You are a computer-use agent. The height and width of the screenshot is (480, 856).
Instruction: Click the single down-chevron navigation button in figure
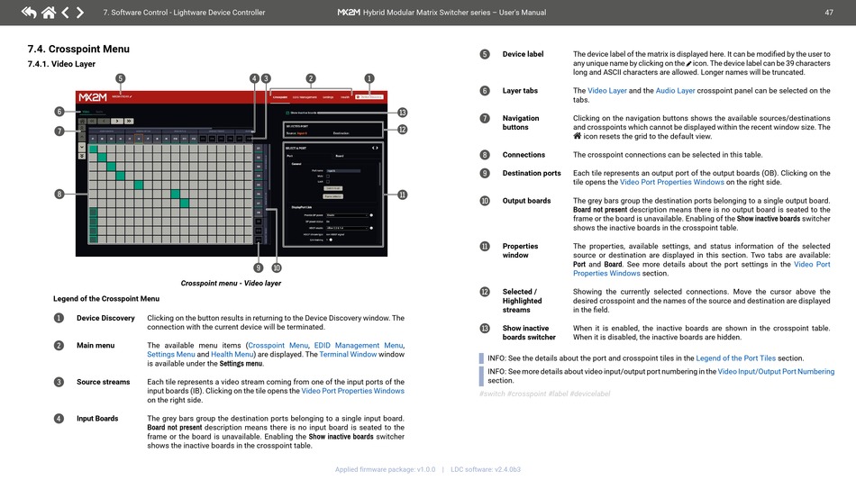[82, 147]
